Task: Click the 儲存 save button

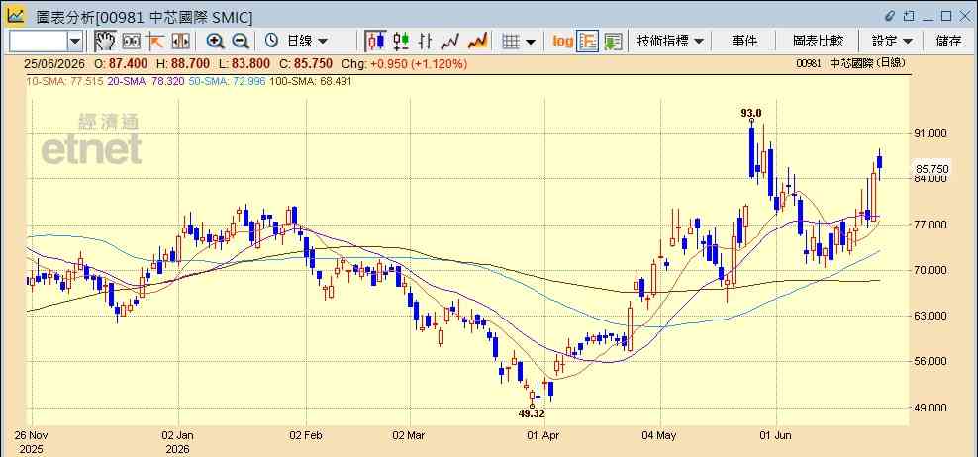Action: [948, 42]
